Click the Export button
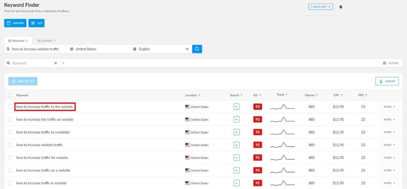 click(x=387, y=81)
